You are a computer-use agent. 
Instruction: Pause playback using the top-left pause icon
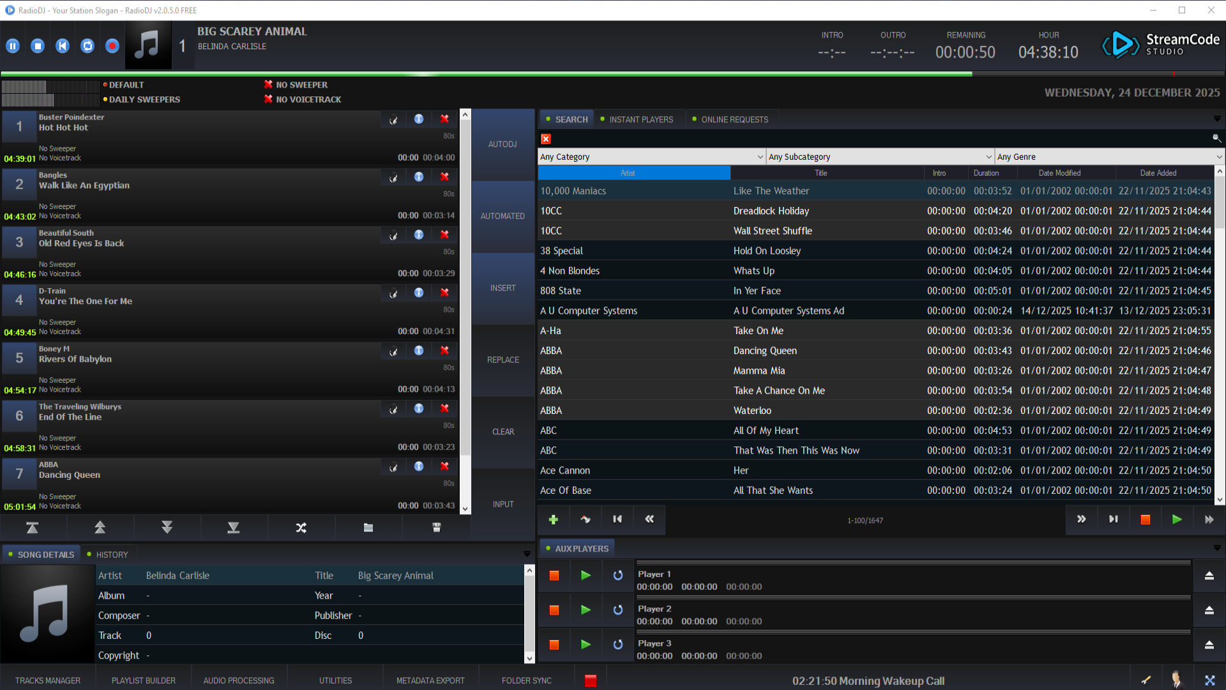pyautogui.click(x=13, y=45)
